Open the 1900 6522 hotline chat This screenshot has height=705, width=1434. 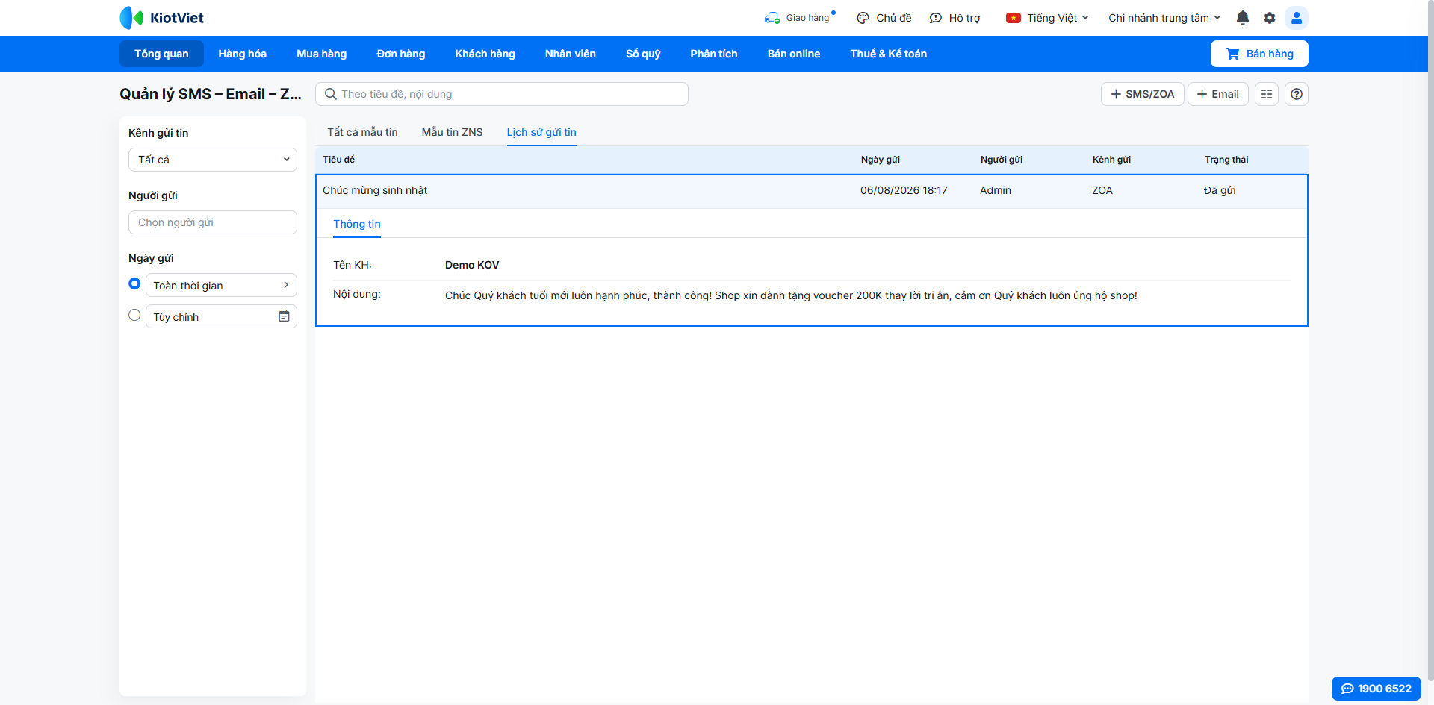(x=1376, y=689)
